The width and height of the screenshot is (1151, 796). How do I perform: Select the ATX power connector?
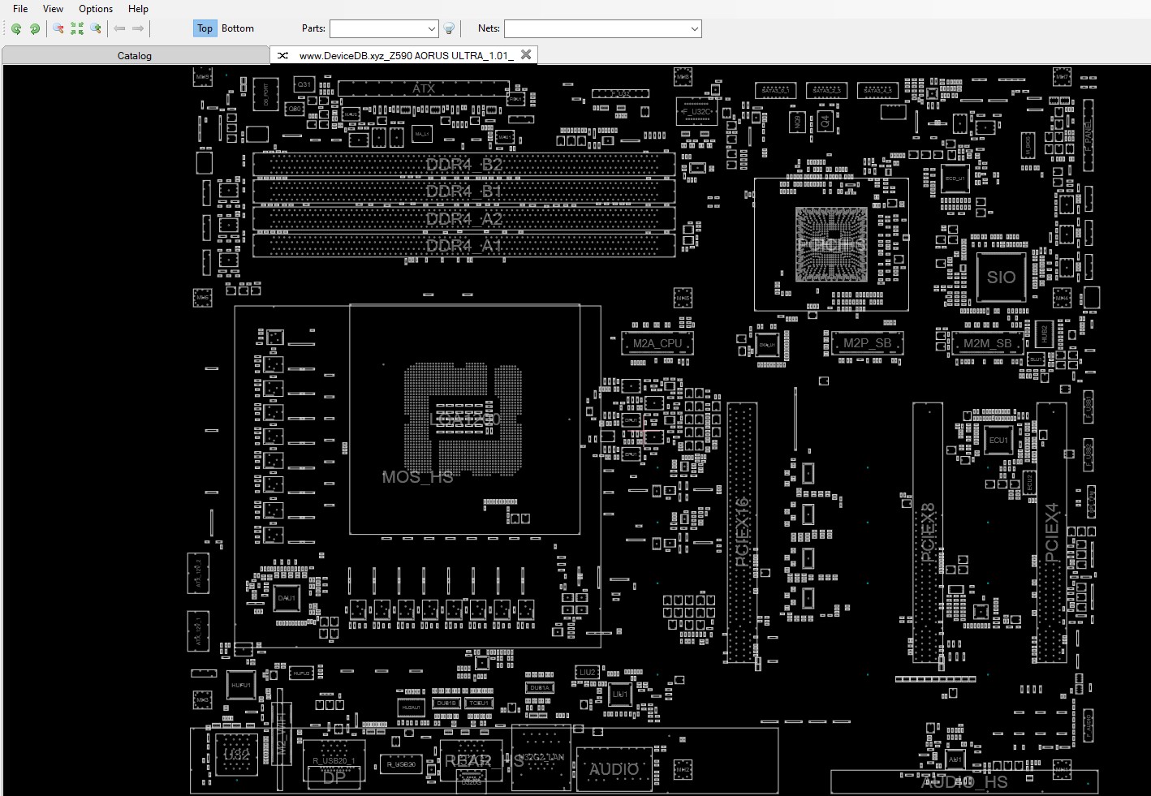(424, 88)
